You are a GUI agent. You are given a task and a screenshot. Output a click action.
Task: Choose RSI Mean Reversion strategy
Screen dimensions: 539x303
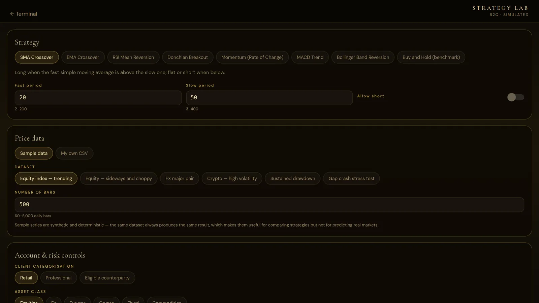click(x=133, y=57)
